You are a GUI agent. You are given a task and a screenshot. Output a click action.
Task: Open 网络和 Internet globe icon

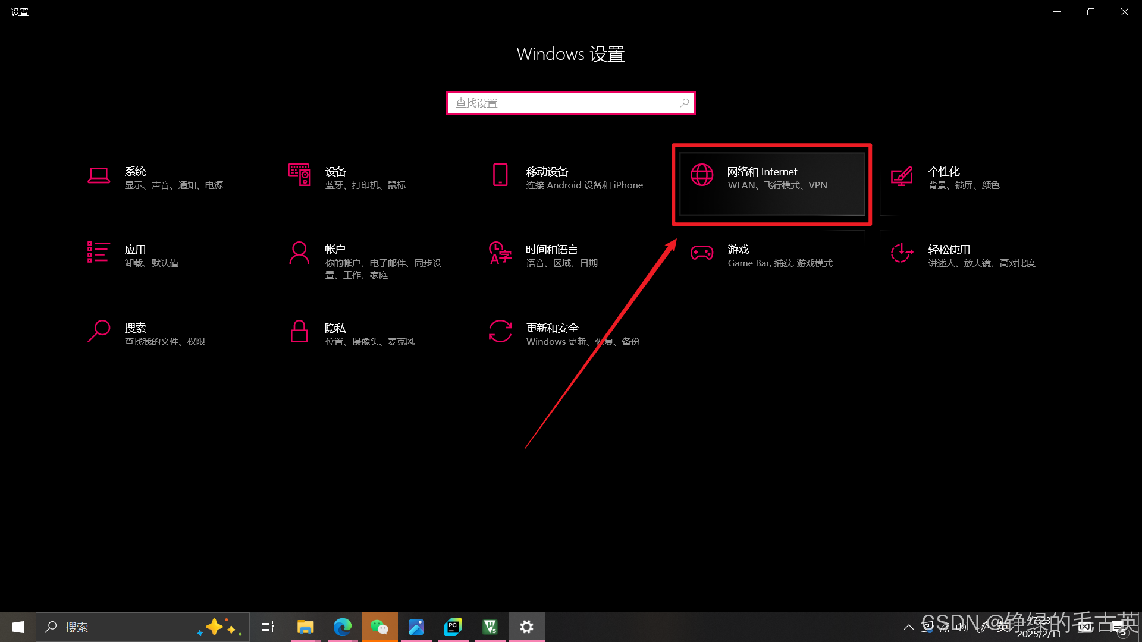(x=702, y=175)
